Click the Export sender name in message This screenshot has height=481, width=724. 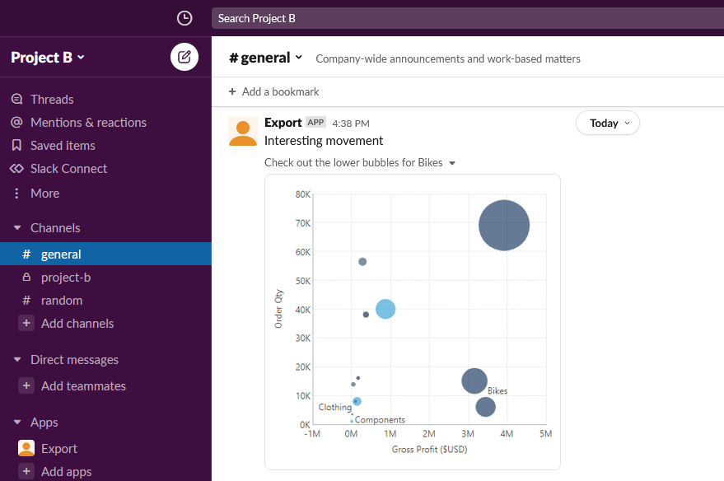pos(283,123)
